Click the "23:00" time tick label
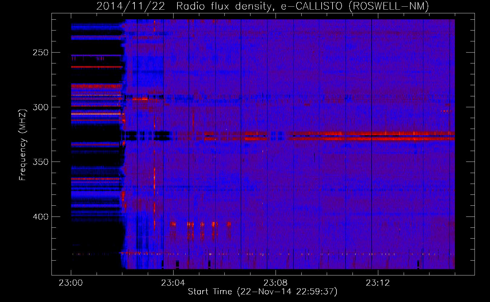Viewport: 490px width, 302px height. coord(71,283)
